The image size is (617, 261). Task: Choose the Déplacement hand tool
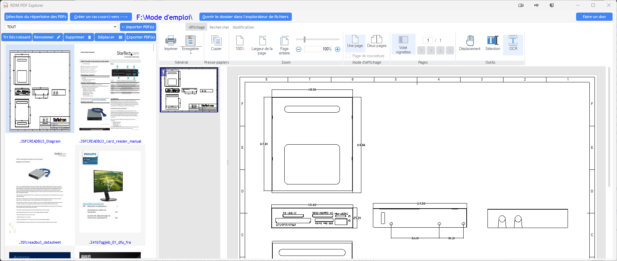470,41
